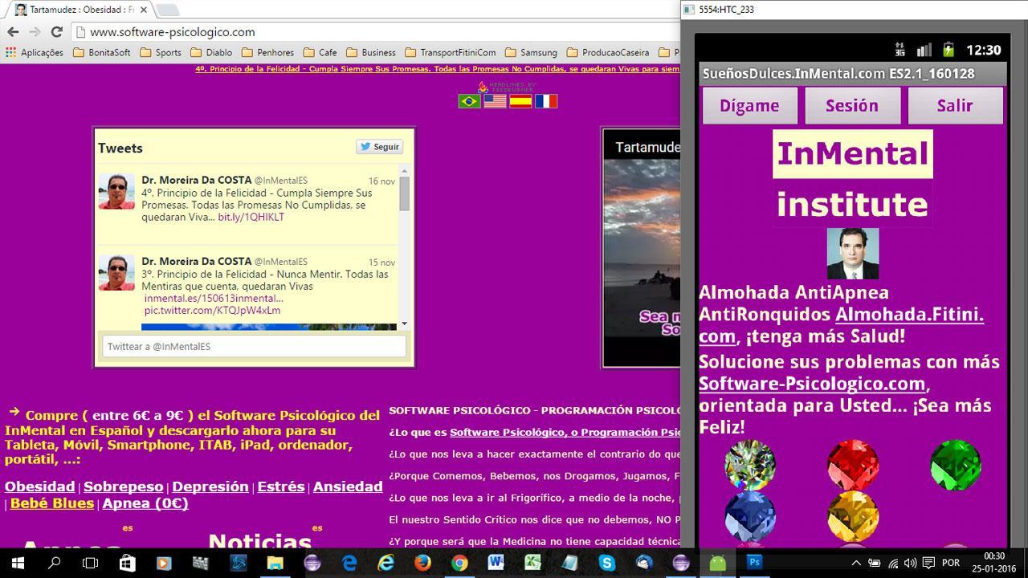This screenshot has height=578, width=1028.
Task: Click the Tartamudez beach video thumbnail
Action: (x=642, y=247)
